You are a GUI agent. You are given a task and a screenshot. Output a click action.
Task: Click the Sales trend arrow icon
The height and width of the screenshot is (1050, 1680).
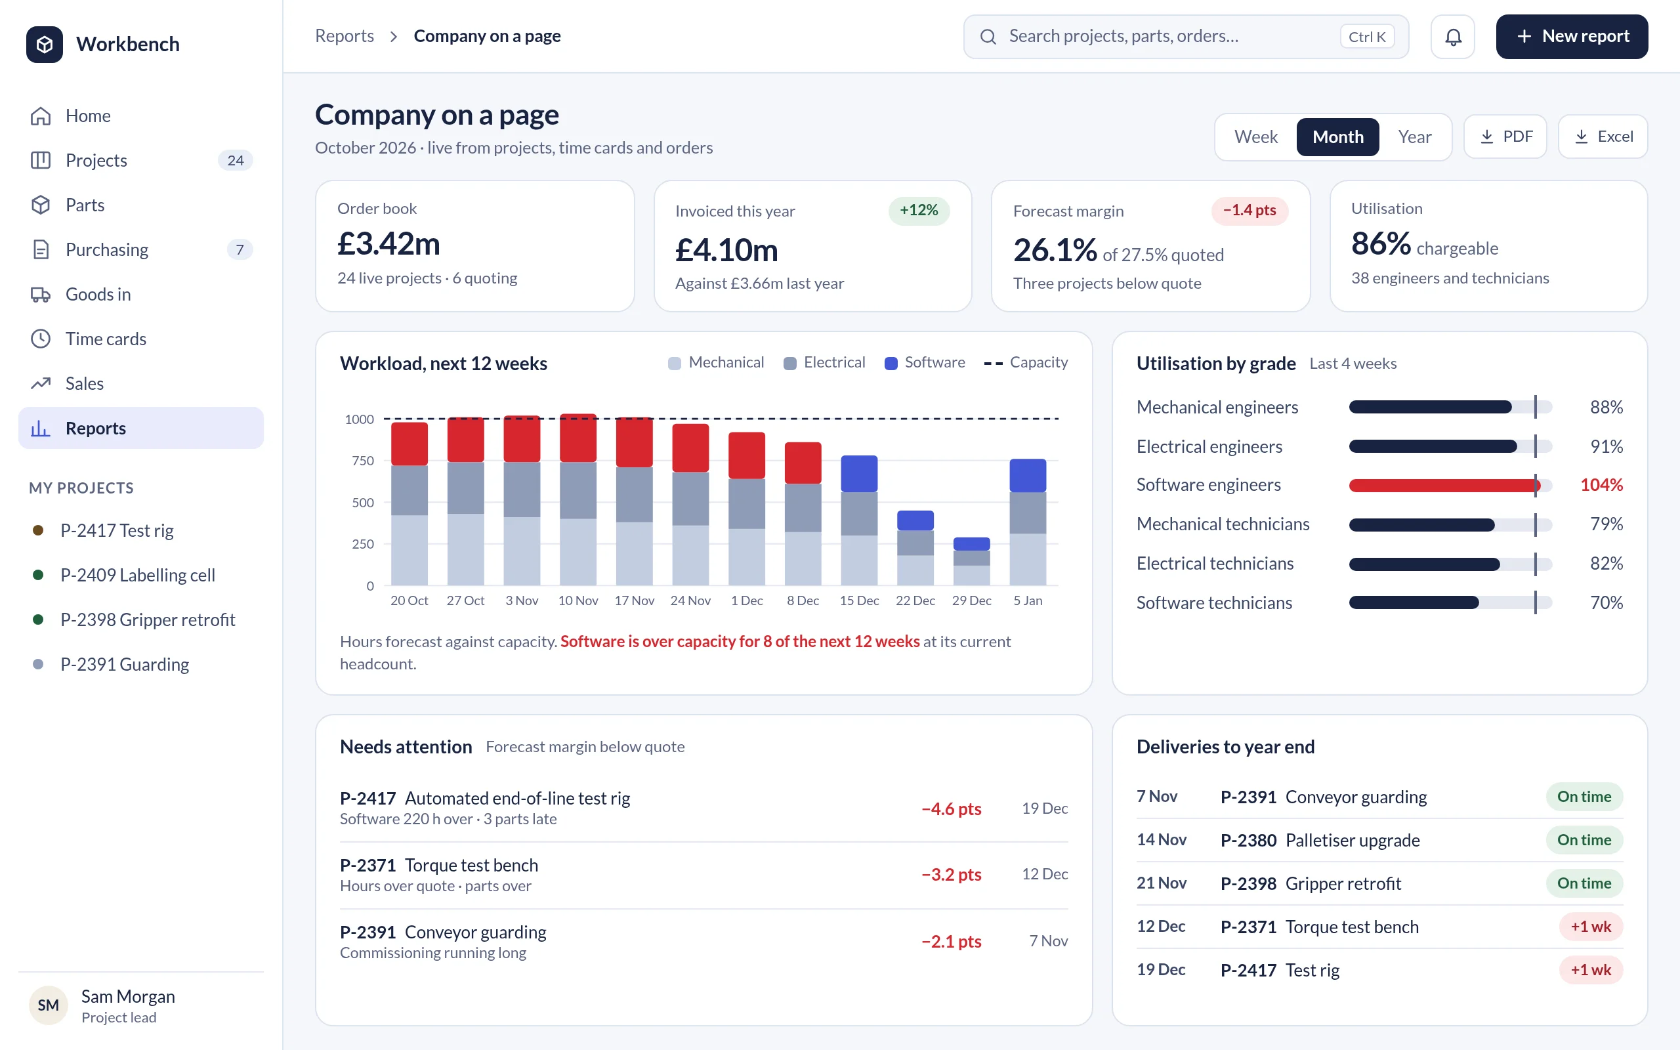[x=41, y=383]
